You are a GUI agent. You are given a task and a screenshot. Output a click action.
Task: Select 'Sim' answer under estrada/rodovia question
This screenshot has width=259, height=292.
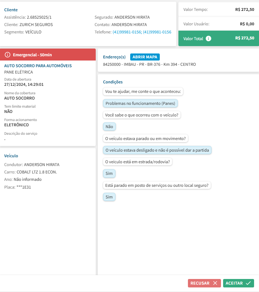coord(109,173)
